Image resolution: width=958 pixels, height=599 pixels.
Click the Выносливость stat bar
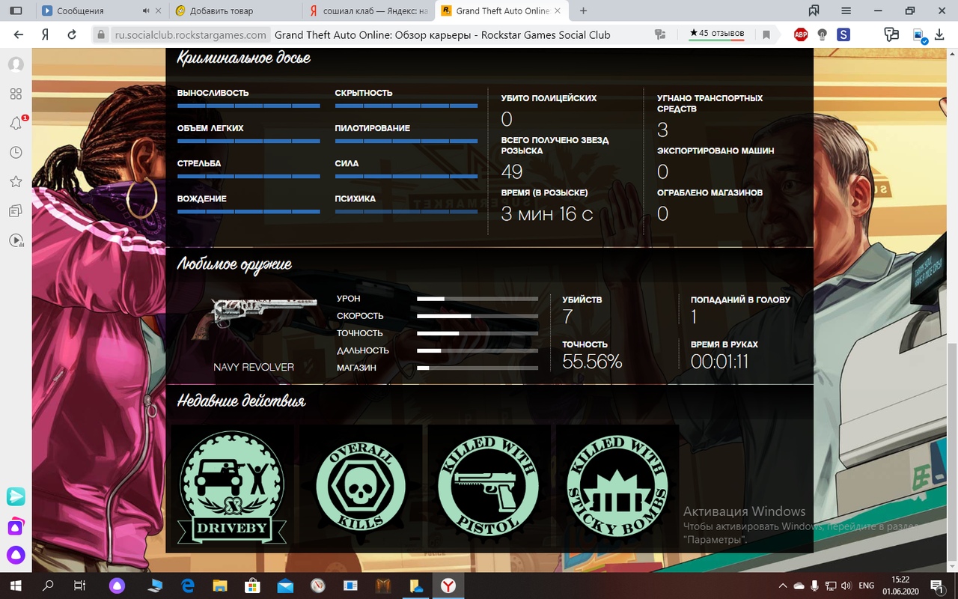(x=248, y=106)
